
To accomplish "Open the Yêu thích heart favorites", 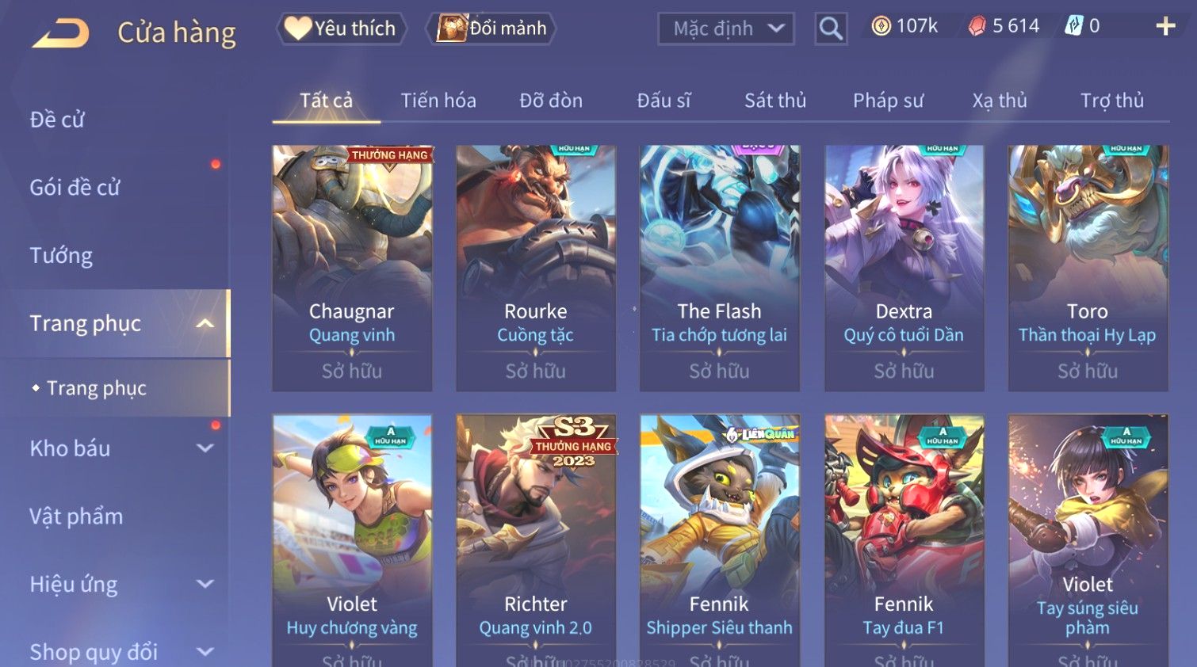I will click(298, 29).
